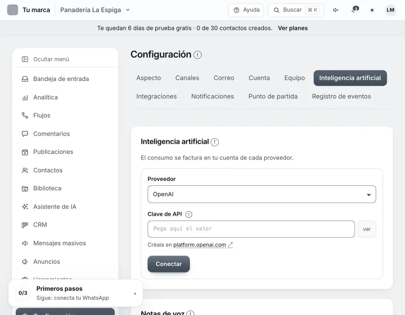Open the Mensajes masivos megaphone icon
This screenshot has width=405, height=315.
pos(25,243)
